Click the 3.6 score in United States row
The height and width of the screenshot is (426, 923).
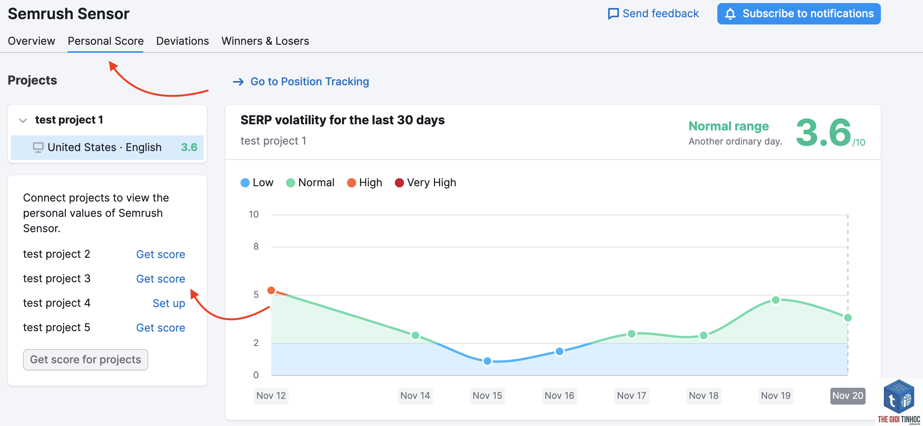pos(189,147)
